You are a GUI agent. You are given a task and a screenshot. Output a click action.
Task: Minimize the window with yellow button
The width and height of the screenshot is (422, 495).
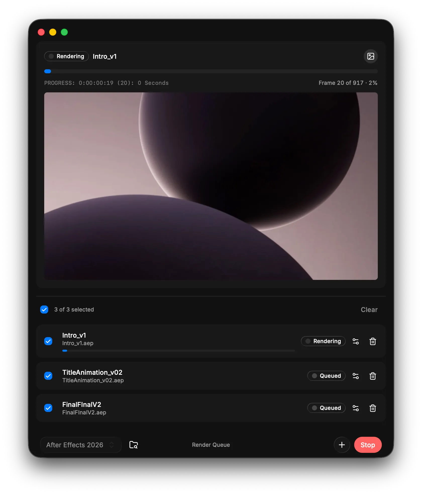point(53,32)
